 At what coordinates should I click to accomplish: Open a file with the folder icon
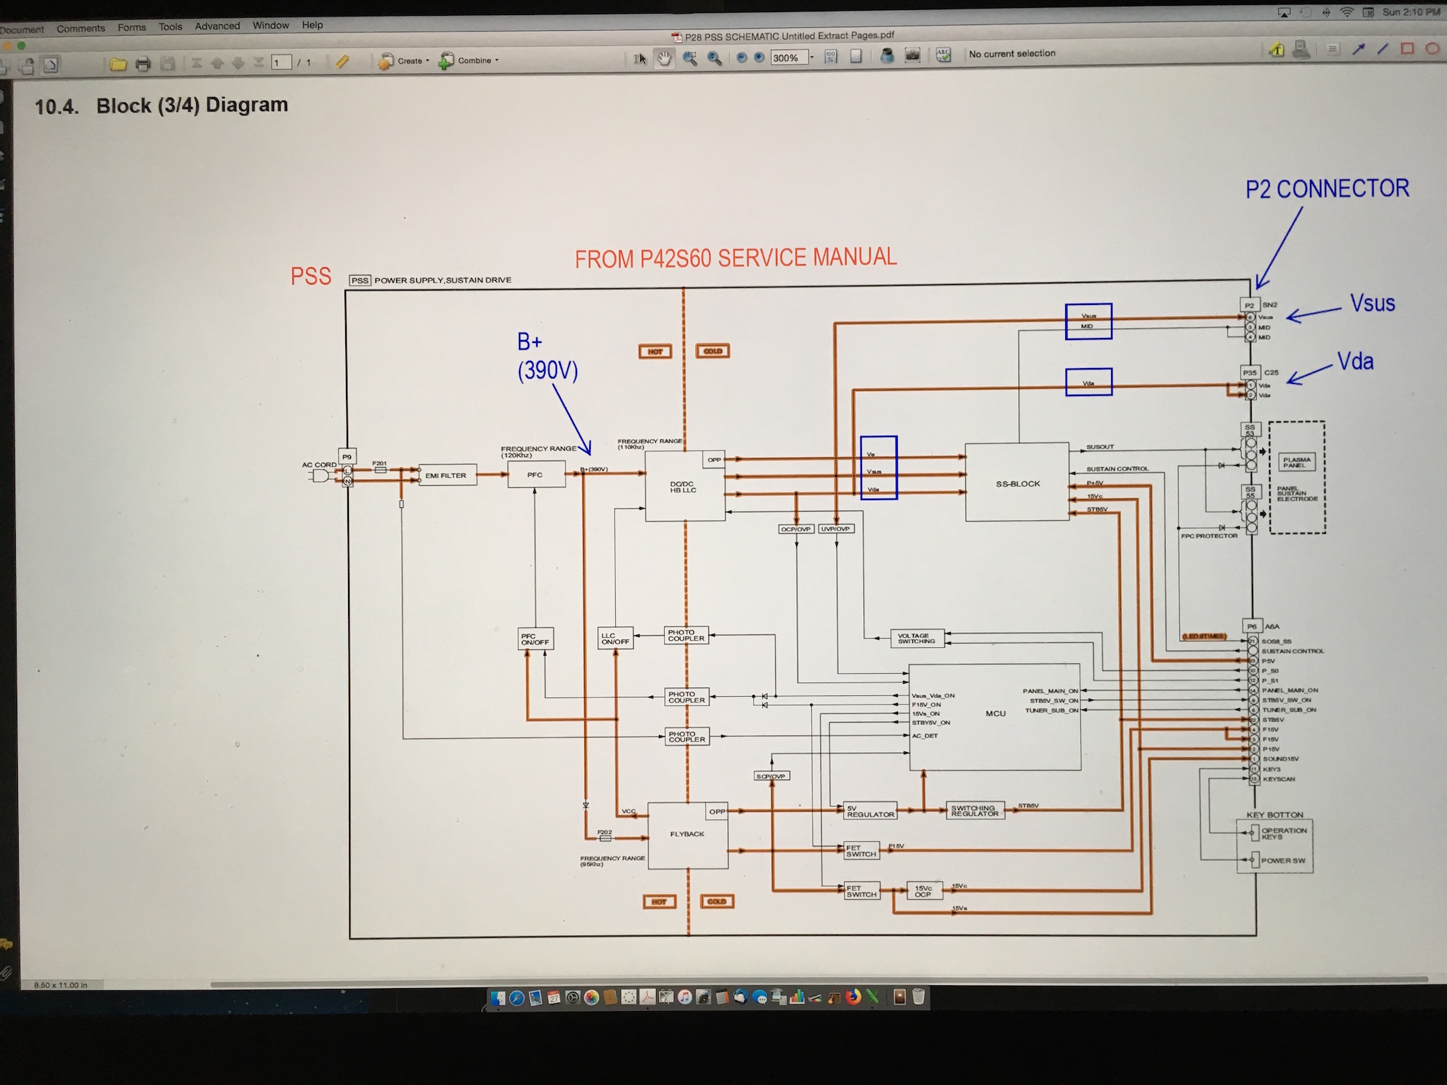coord(118,64)
